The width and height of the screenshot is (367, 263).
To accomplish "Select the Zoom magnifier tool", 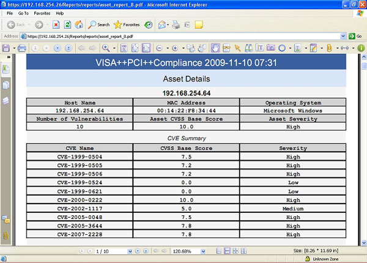I will click(106, 48).
